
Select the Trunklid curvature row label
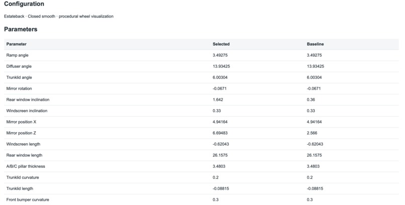tap(23, 177)
